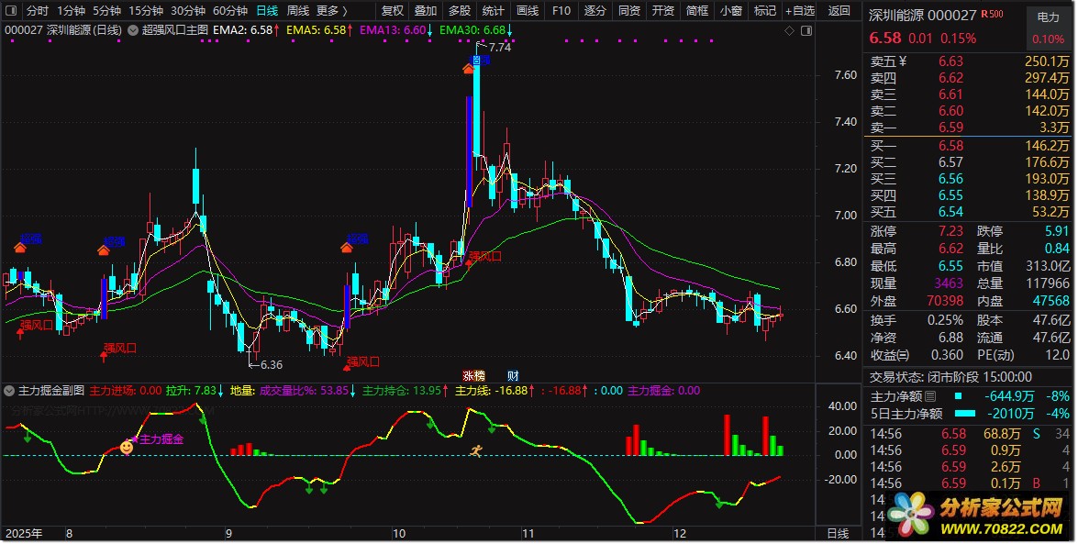Select the 1分钟 period tab
Image resolution: width=1078 pixels, height=544 pixels.
[x=71, y=10]
